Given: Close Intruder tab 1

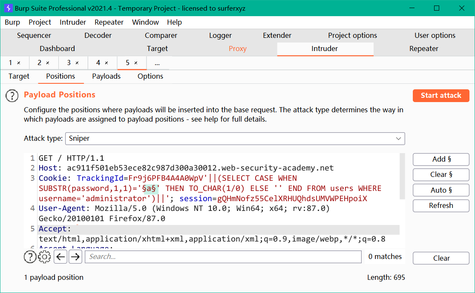Looking at the screenshot, I should click(x=19, y=63).
